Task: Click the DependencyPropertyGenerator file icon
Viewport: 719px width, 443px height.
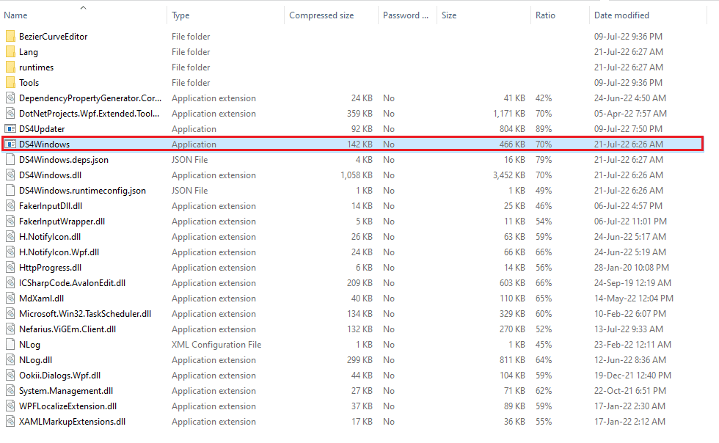Action: pyautogui.click(x=10, y=98)
